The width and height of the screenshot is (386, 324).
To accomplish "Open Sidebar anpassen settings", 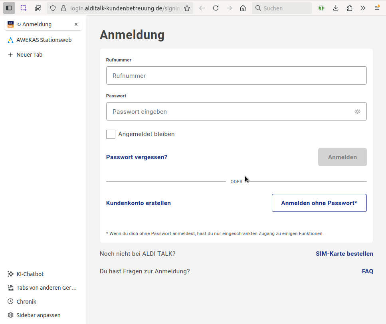I will tap(38, 315).
